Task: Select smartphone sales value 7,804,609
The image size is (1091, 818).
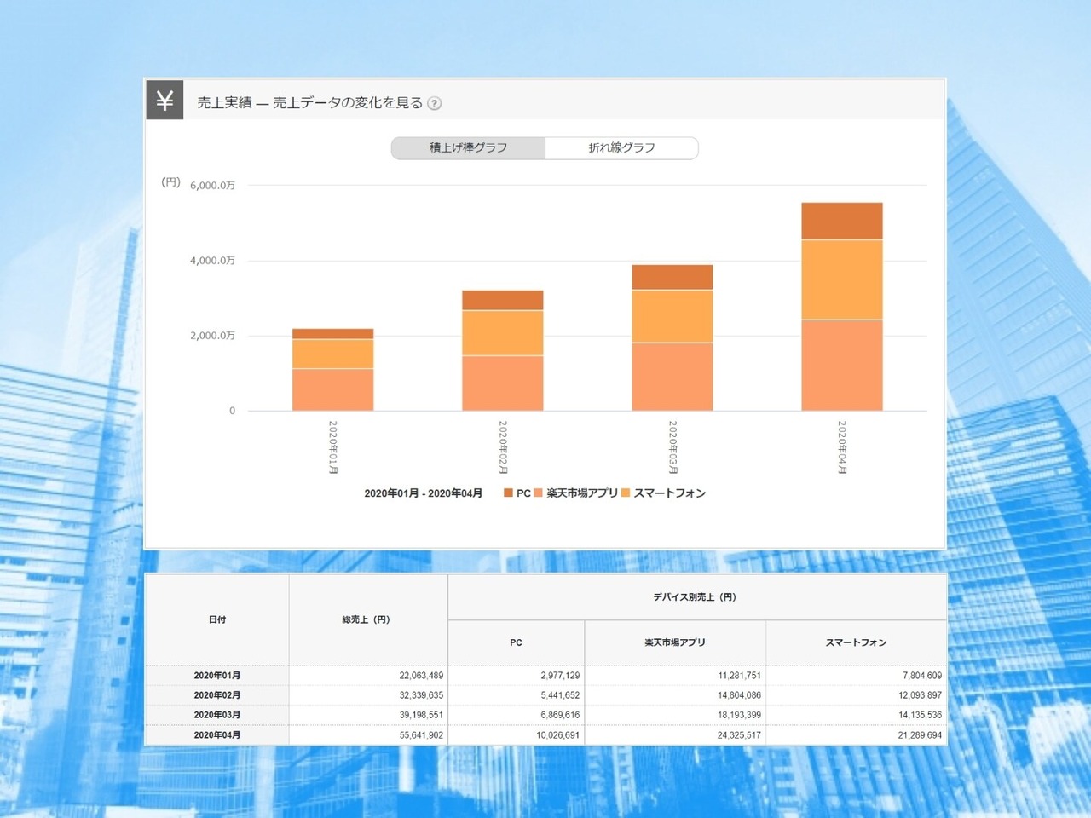Action: point(922,676)
